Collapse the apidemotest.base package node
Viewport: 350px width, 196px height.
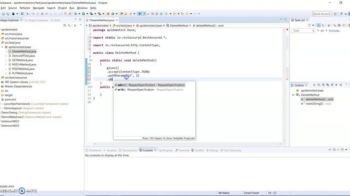(x=2, y=47)
